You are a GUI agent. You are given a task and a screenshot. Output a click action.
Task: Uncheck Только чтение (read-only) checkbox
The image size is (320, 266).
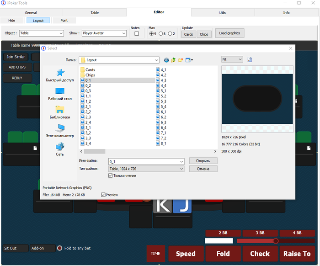tap(111, 176)
